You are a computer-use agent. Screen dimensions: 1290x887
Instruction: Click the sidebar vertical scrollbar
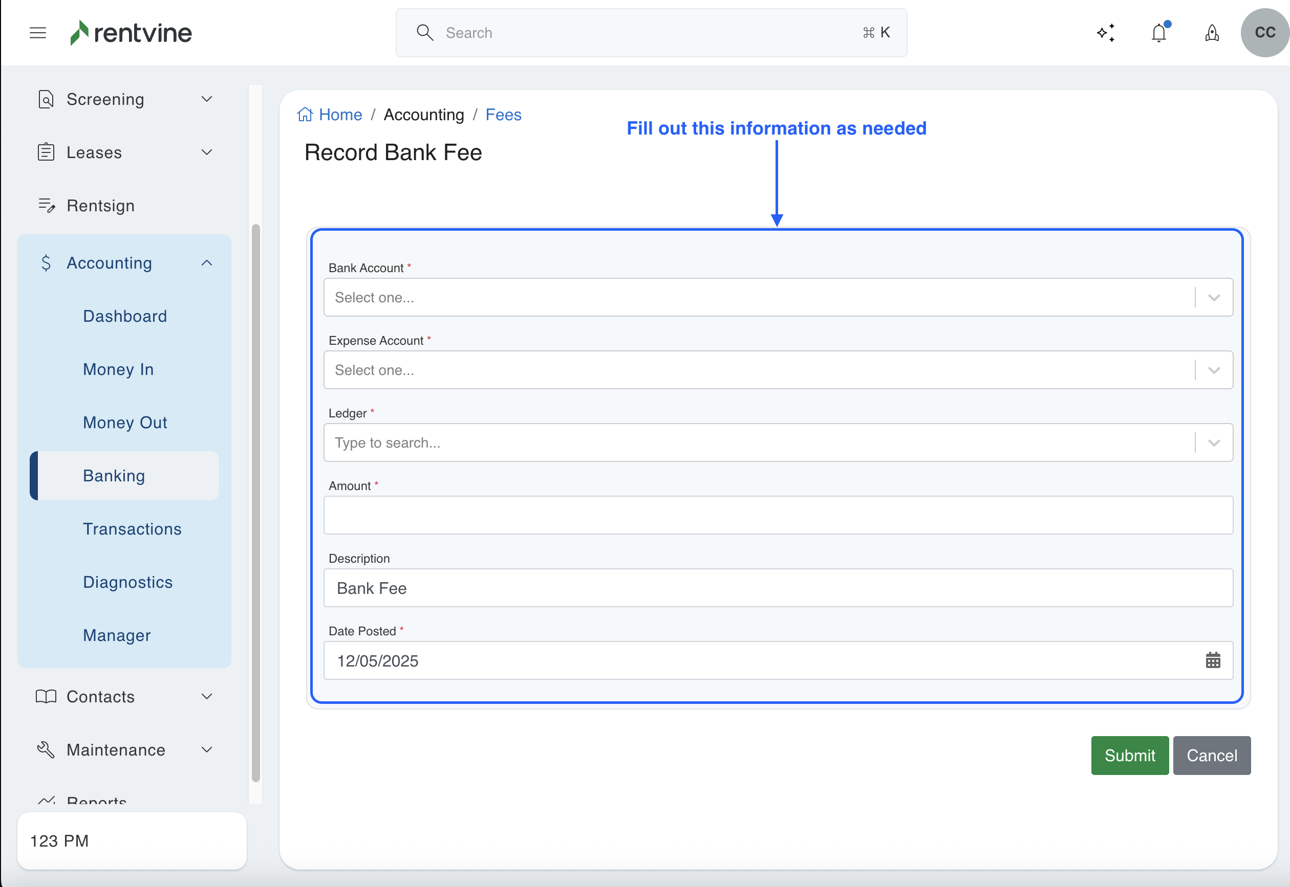tap(256, 502)
